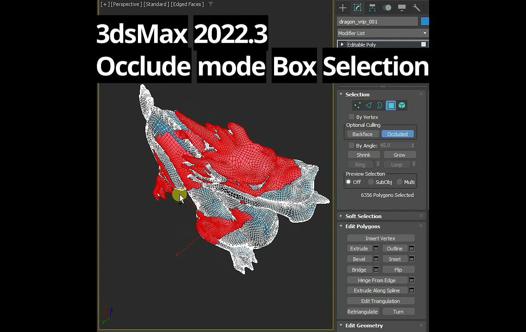The image size is (526, 332).
Task: Open the Utilities wrench panel icon
Action: pos(417,8)
